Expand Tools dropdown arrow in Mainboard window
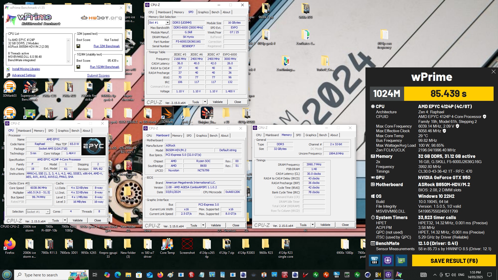 pos(203,225)
